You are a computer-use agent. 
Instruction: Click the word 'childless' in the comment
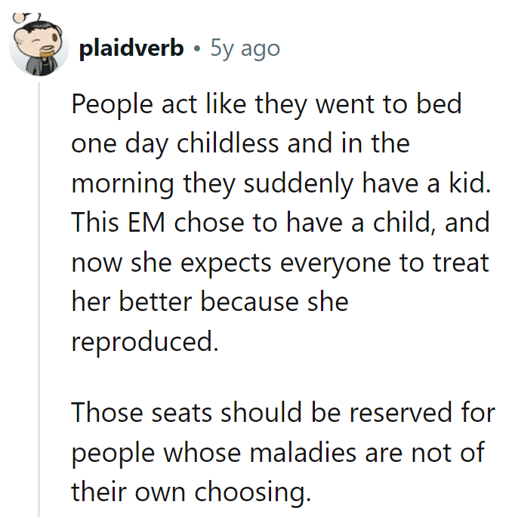[x=227, y=143]
